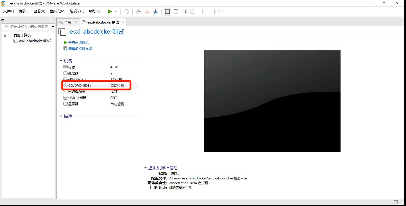Take a snapshot using the clock-plus toolbar icon
The width and height of the screenshot is (406, 206).
[139, 11]
